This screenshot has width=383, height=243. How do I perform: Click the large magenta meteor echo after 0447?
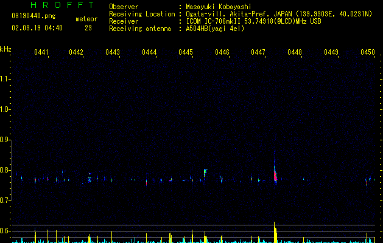275,174
